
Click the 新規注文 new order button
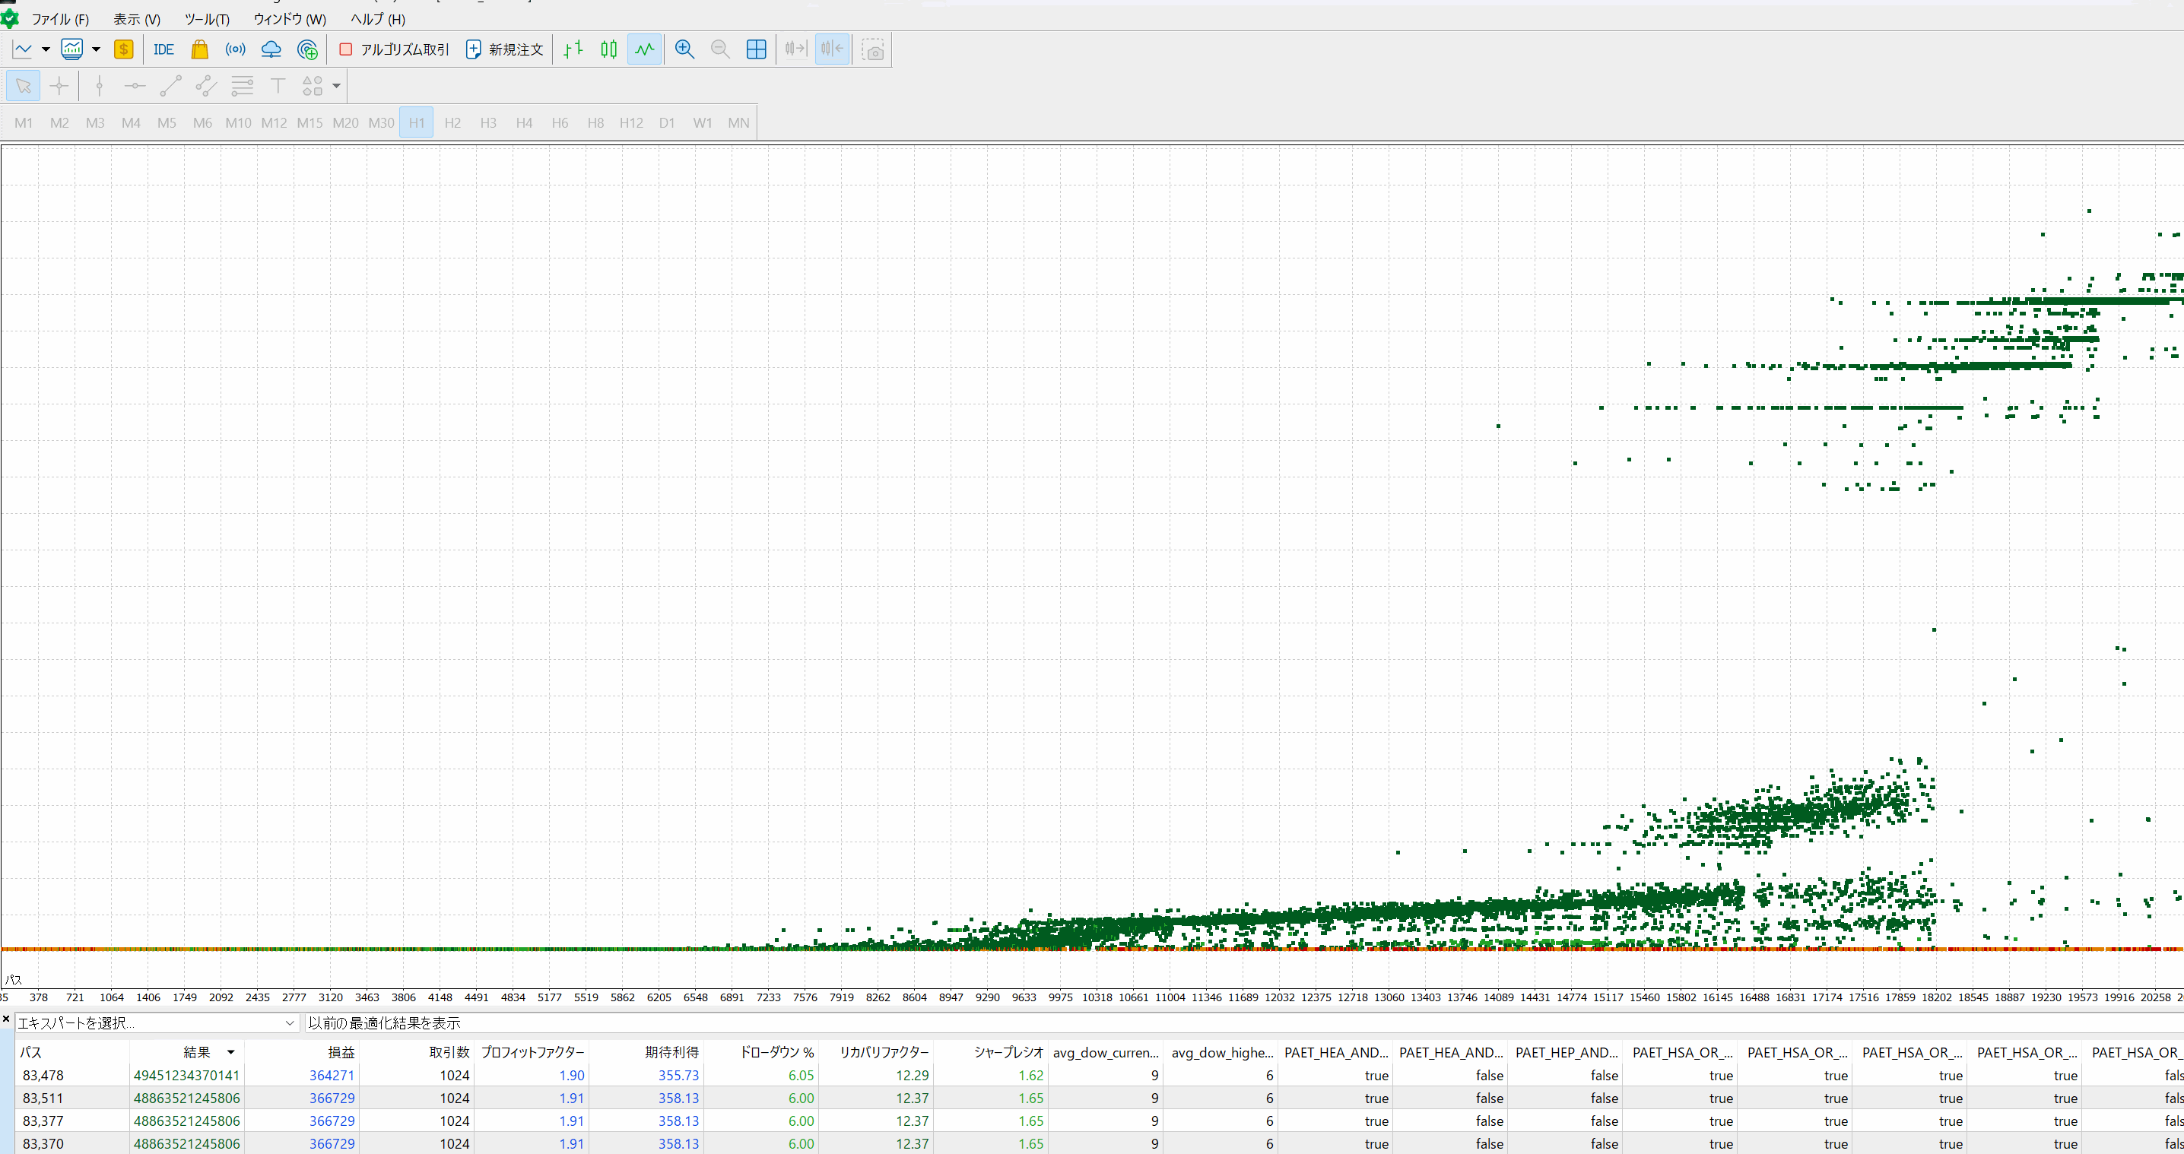tap(504, 49)
